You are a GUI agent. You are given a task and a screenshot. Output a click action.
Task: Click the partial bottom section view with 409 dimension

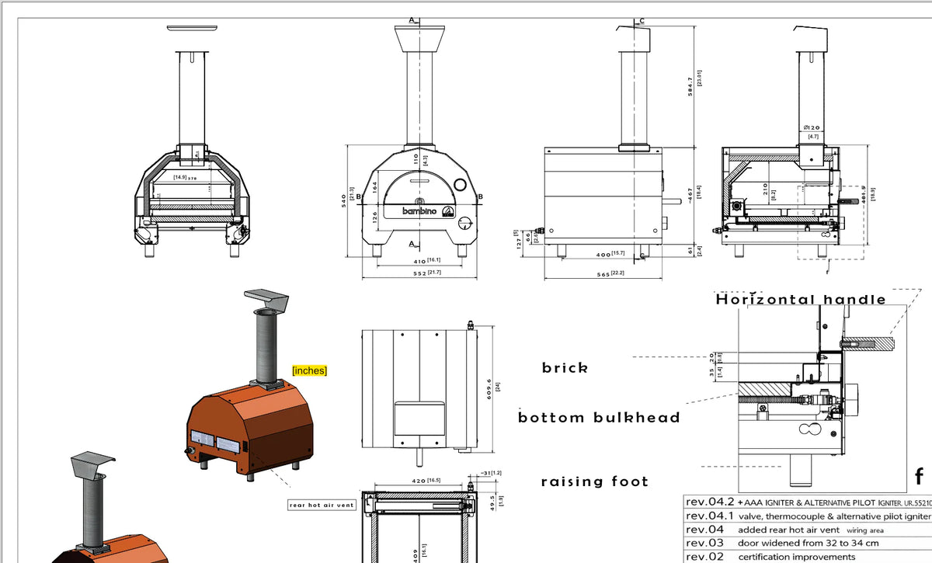click(420, 527)
